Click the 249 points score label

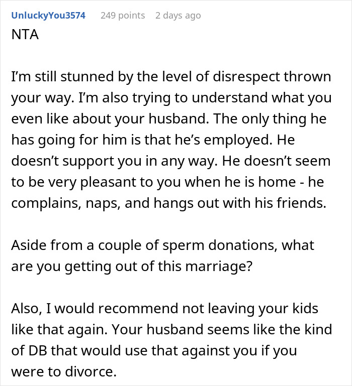tap(123, 16)
